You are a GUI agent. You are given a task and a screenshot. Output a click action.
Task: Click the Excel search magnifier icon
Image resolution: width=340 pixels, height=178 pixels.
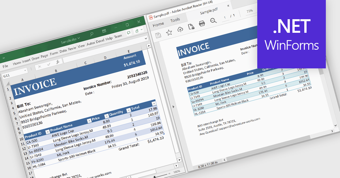(x=92, y=34)
